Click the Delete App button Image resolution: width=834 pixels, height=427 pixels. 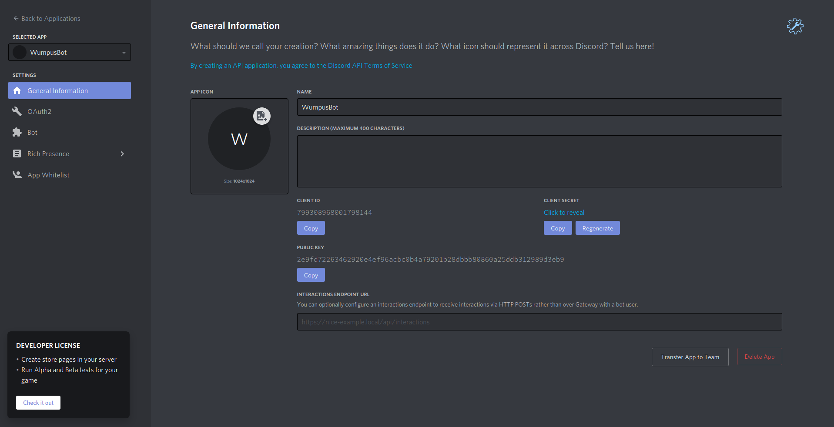[759, 356]
